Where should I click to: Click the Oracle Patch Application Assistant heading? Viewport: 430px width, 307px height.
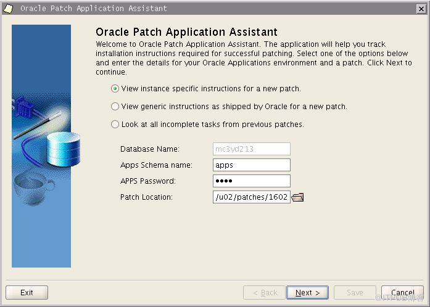[186, 32]
